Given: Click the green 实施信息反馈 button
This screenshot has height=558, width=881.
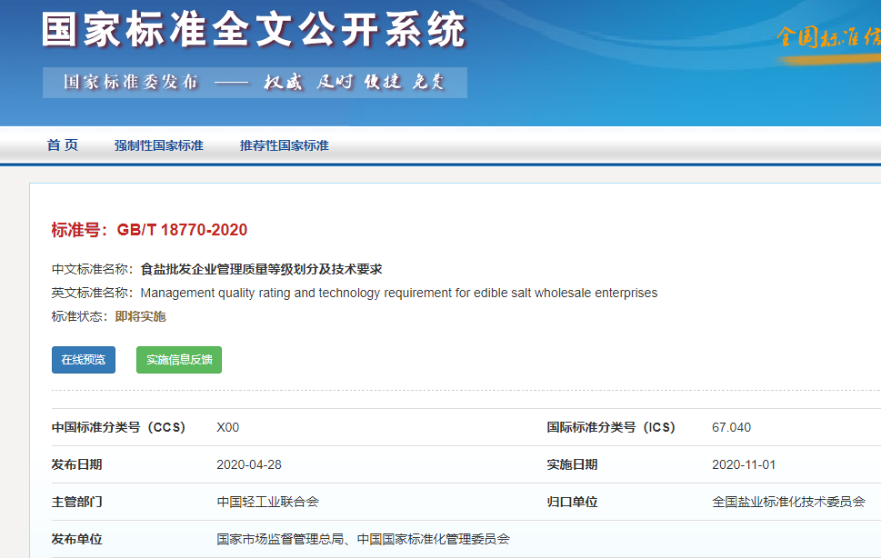Looking at the screenshot, I should [179, 360].
